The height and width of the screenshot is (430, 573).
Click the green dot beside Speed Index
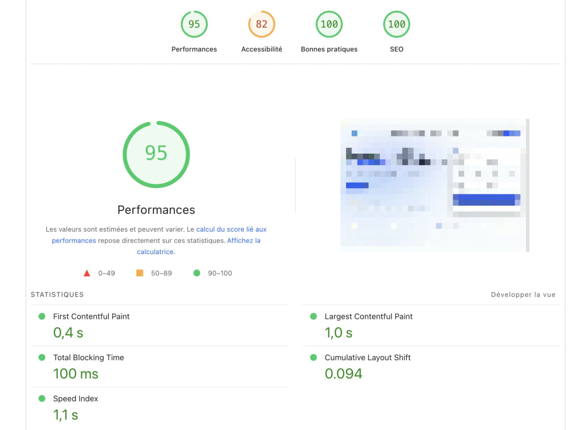42,398
